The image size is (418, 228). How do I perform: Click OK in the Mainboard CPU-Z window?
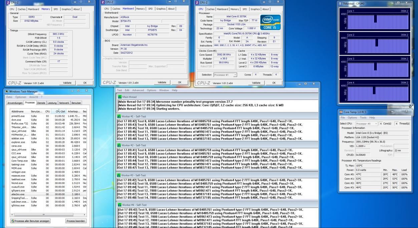179,82
